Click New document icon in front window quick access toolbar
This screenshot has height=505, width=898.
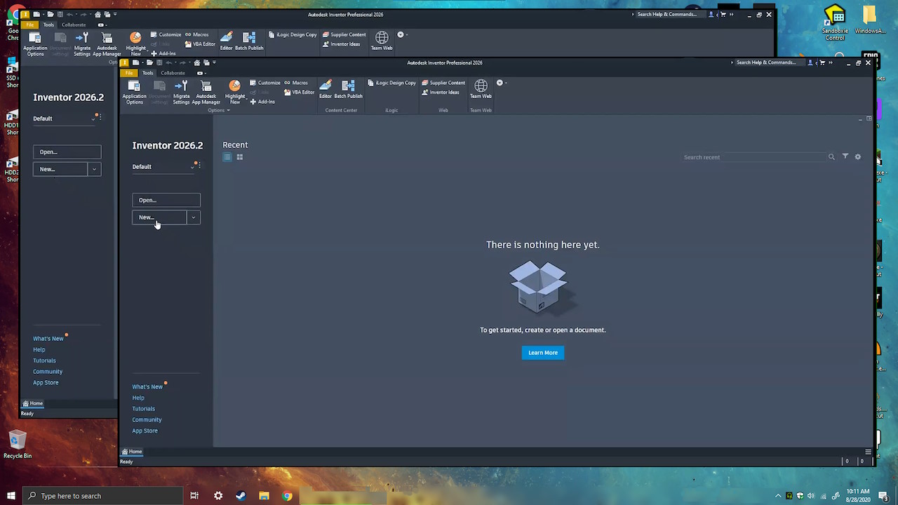pos(135,62)
